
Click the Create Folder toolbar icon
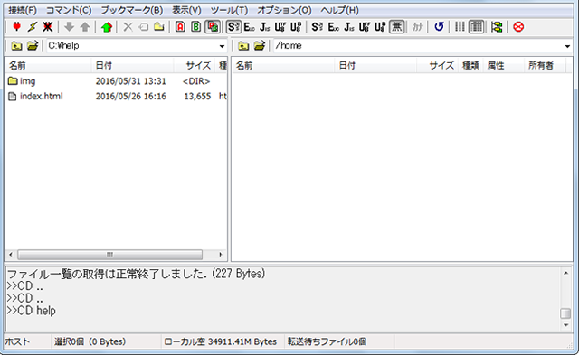pos(159,27)
